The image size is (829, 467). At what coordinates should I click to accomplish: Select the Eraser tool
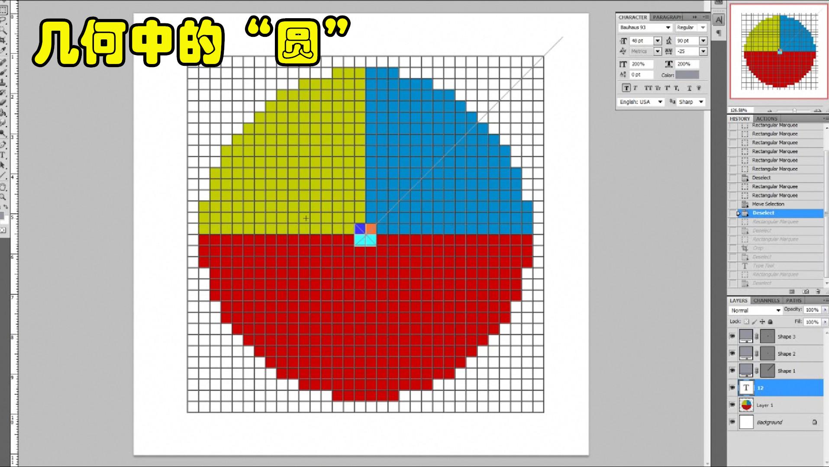3,103
